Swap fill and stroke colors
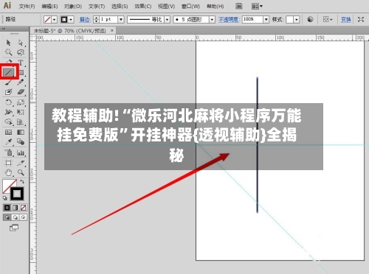This screenshot has width=369, height=274. (22, 182)
